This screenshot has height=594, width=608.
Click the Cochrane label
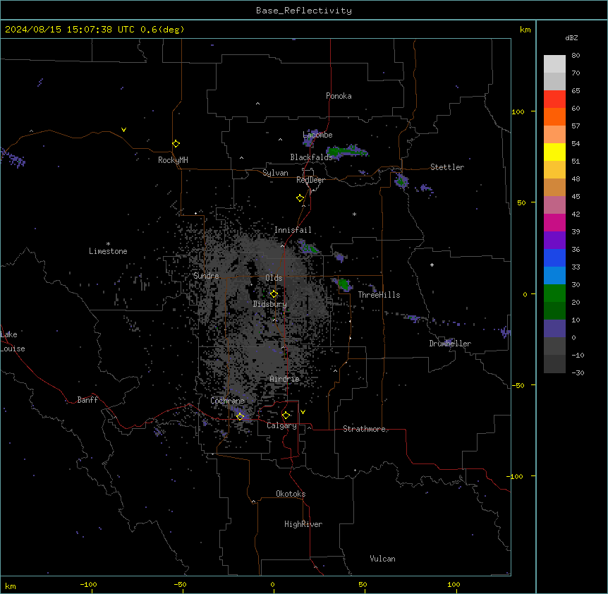tap(227, 401)
